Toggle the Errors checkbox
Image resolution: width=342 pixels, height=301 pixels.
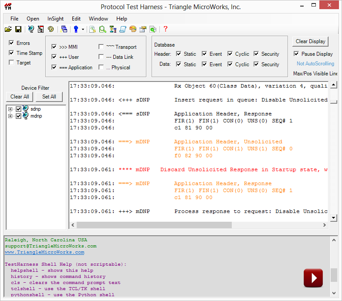(11, 43)
